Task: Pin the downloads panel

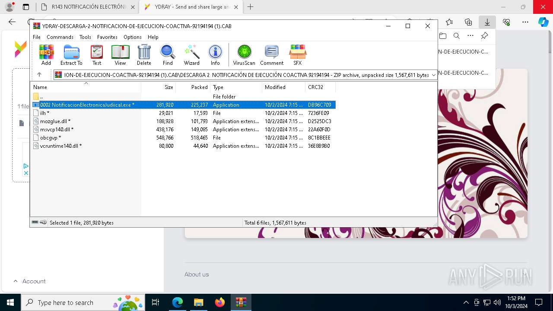Action: (x=485, y=36)
